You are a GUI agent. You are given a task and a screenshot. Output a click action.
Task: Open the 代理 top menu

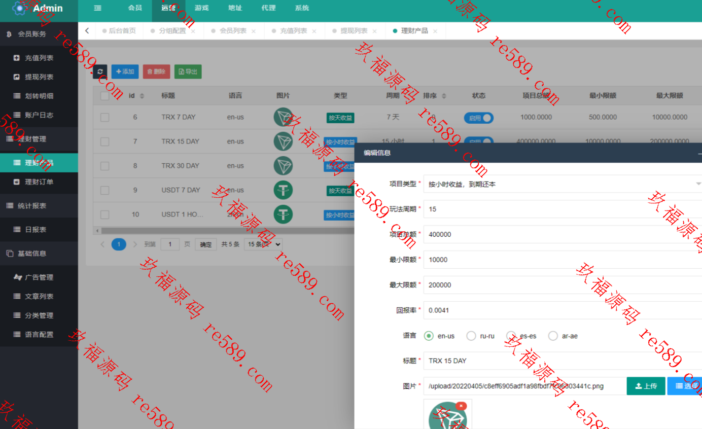[x=268, y=8]
